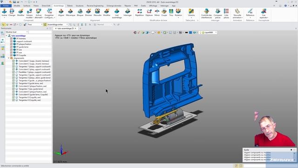Click Enregistrer configura... button
298x168 pixels.
(x=49, y=14)
